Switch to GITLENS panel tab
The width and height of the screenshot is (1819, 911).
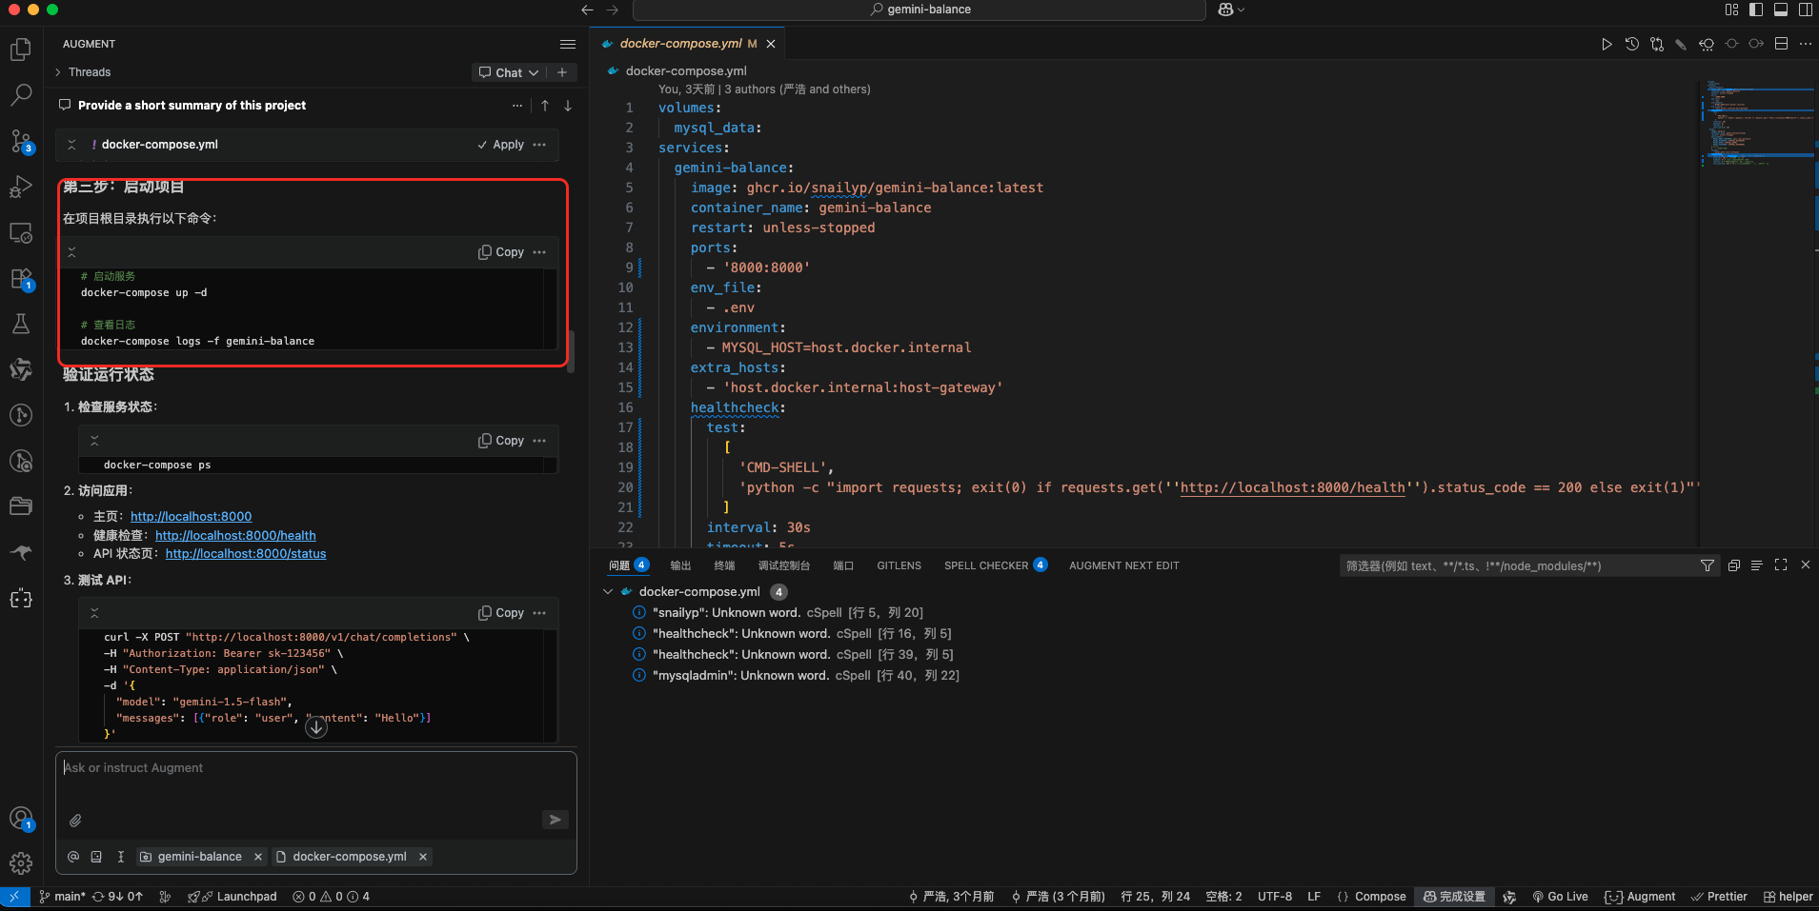(899, 565)
